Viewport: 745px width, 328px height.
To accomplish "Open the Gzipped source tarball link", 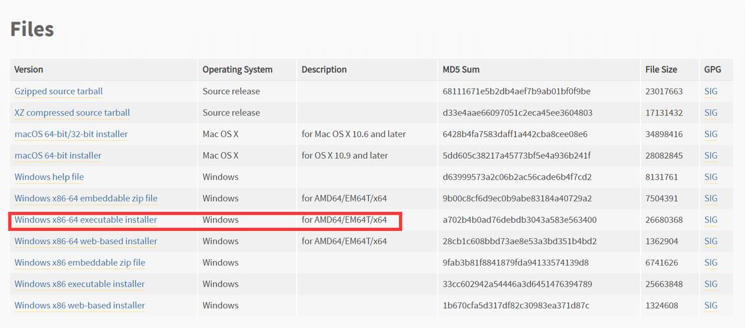I will [59, 91].
